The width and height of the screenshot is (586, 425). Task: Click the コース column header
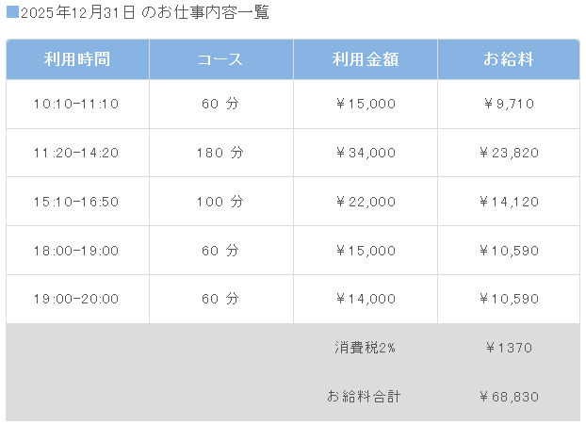point(220,59)
